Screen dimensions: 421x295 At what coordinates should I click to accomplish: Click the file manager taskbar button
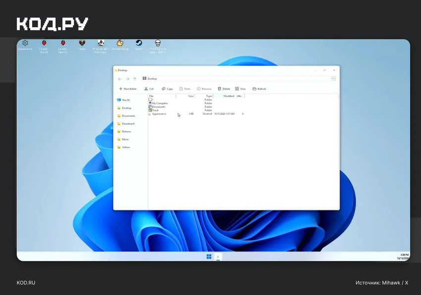218,257
